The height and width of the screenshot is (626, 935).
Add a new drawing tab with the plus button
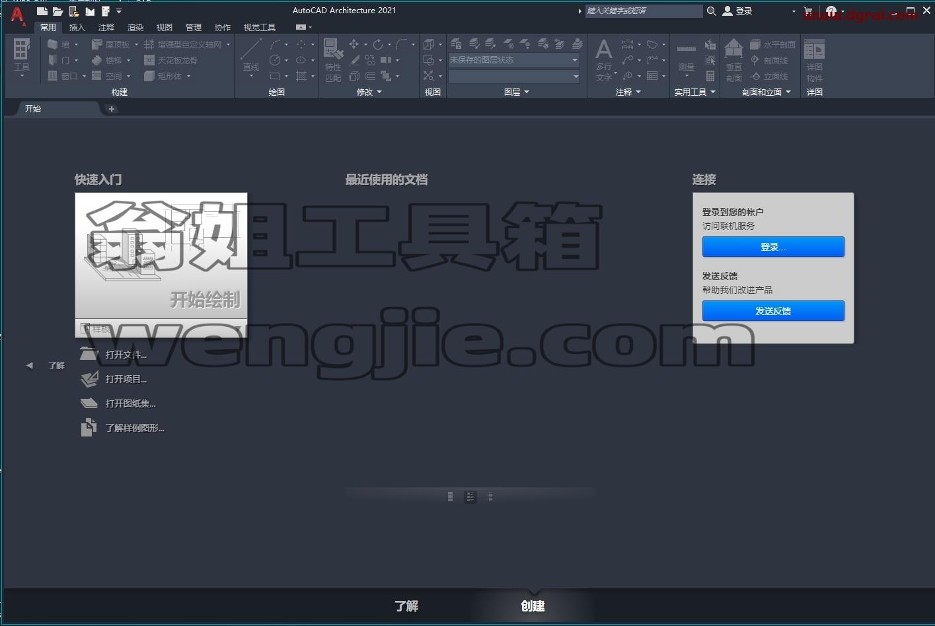pyautogui.click(x=112, y=109)
